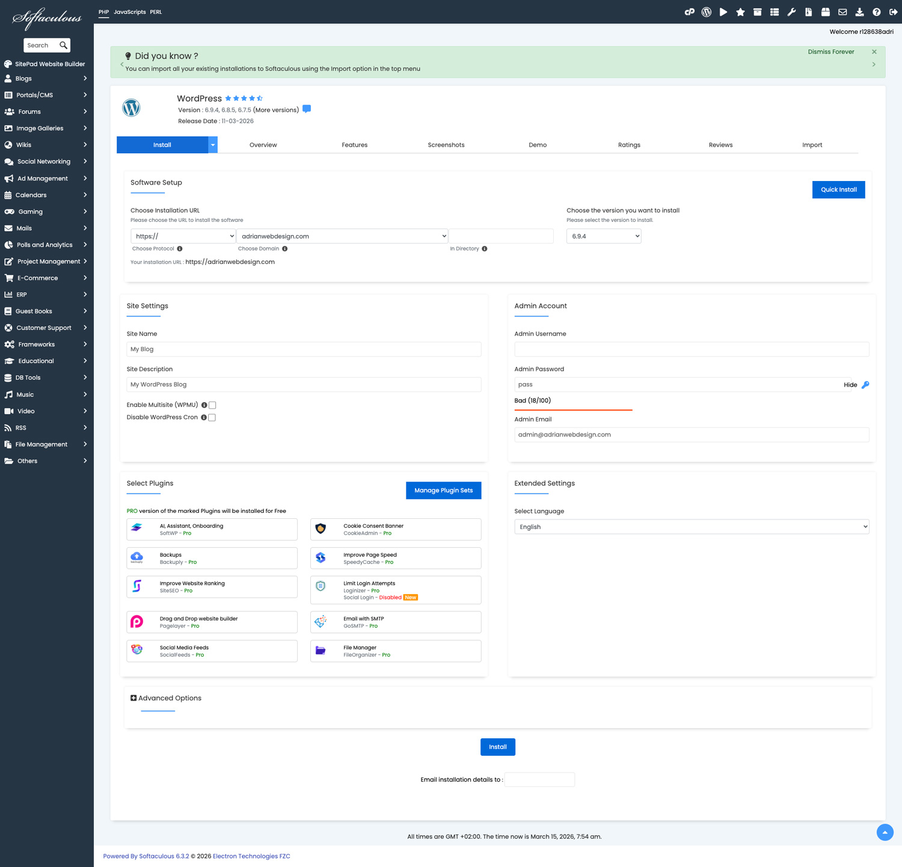Check Disable WordPress Cron
The height and width of the screenshot is (867, 902).
(212, 417)
